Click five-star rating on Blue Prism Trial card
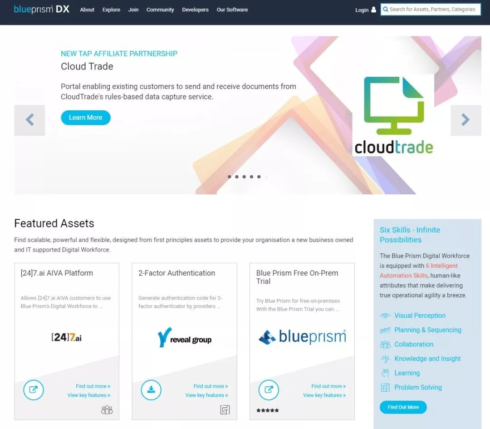This screenshot has height=429, width=490. 268,410
